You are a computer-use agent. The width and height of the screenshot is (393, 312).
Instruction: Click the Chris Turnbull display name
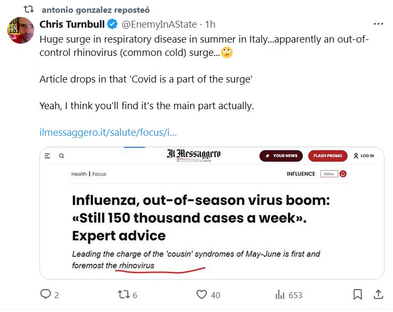(72, 24)
